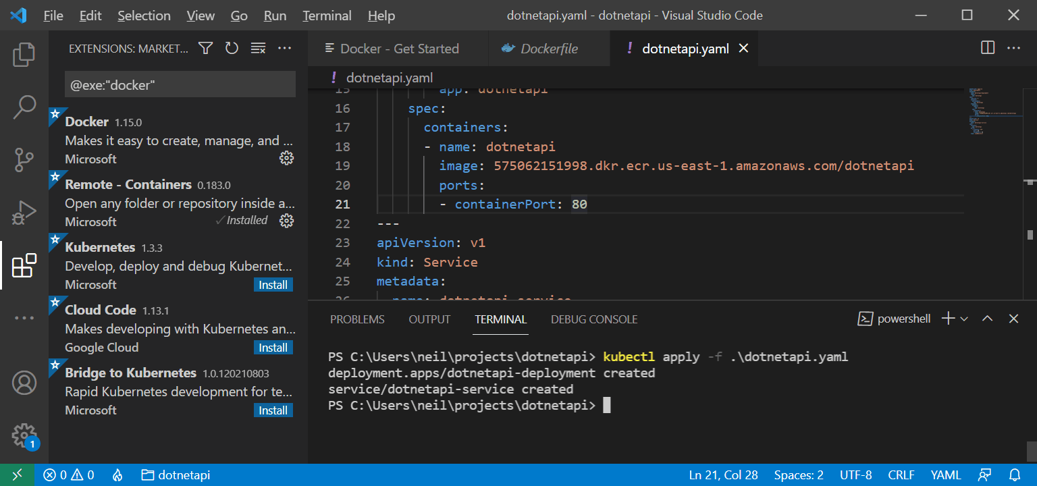This screenshot has width=1037, height=486.
Task: Open the Search view icon
Action: [x=24, y=107]
